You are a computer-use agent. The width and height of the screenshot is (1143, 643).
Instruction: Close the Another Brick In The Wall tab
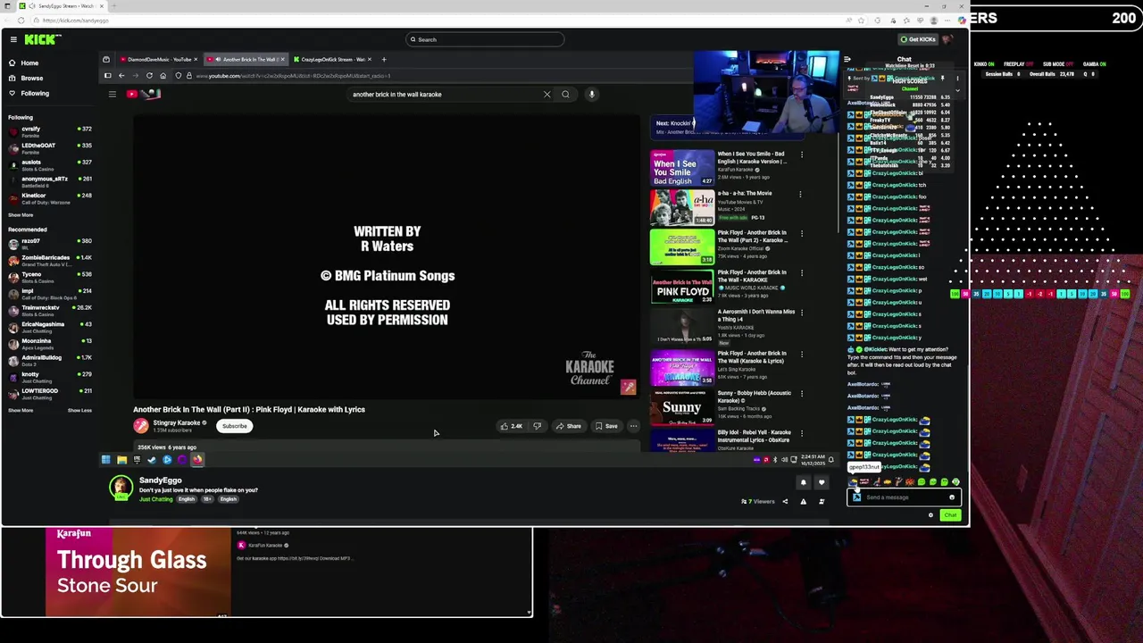[282, 60]
